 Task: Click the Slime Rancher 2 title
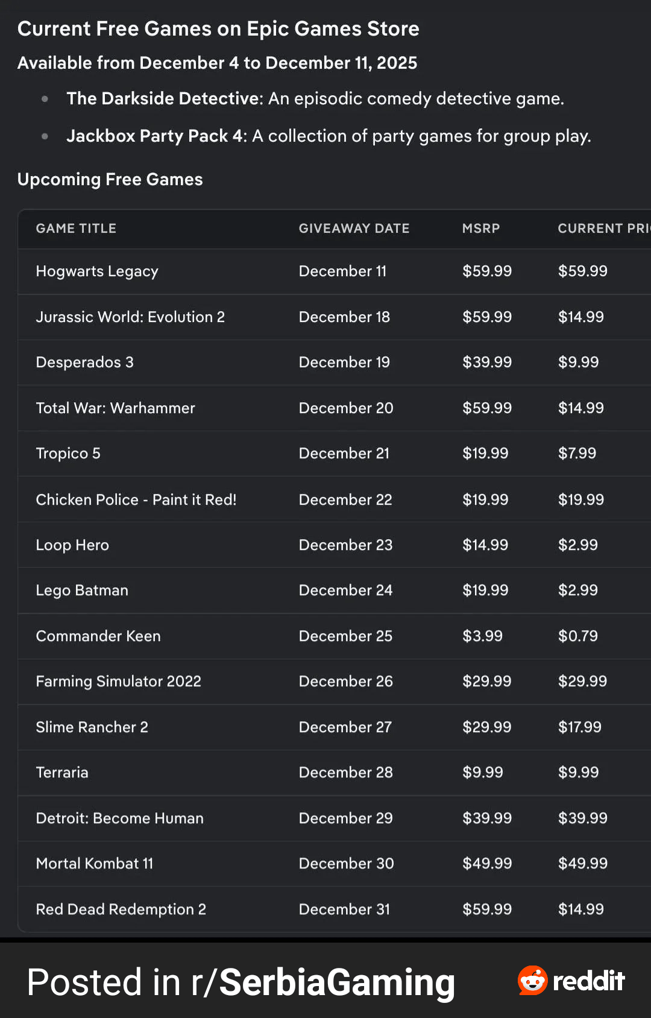coord(92,727)
